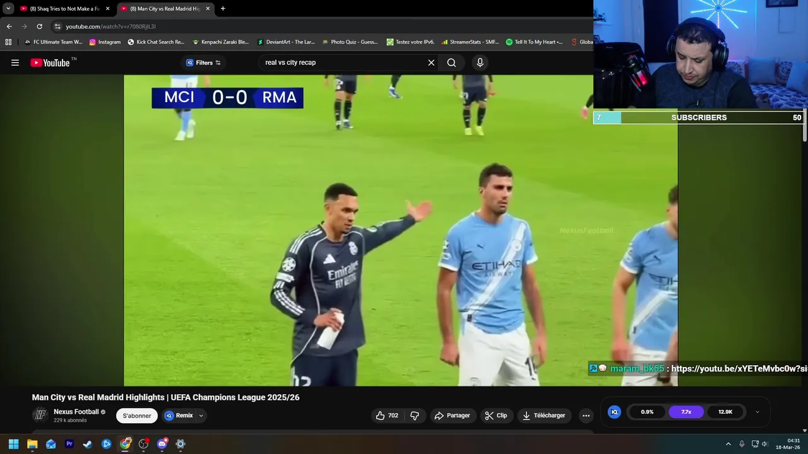Close the Shaq Tries tab
This screenshot has width=808, height=454.
(x=107, y=9)
